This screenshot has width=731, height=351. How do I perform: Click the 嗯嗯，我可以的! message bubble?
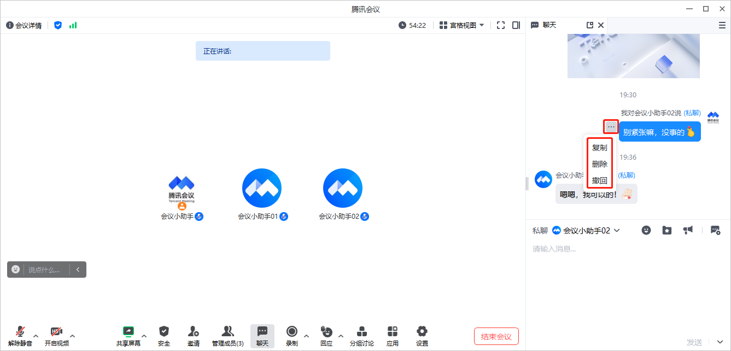click(597, 194)
